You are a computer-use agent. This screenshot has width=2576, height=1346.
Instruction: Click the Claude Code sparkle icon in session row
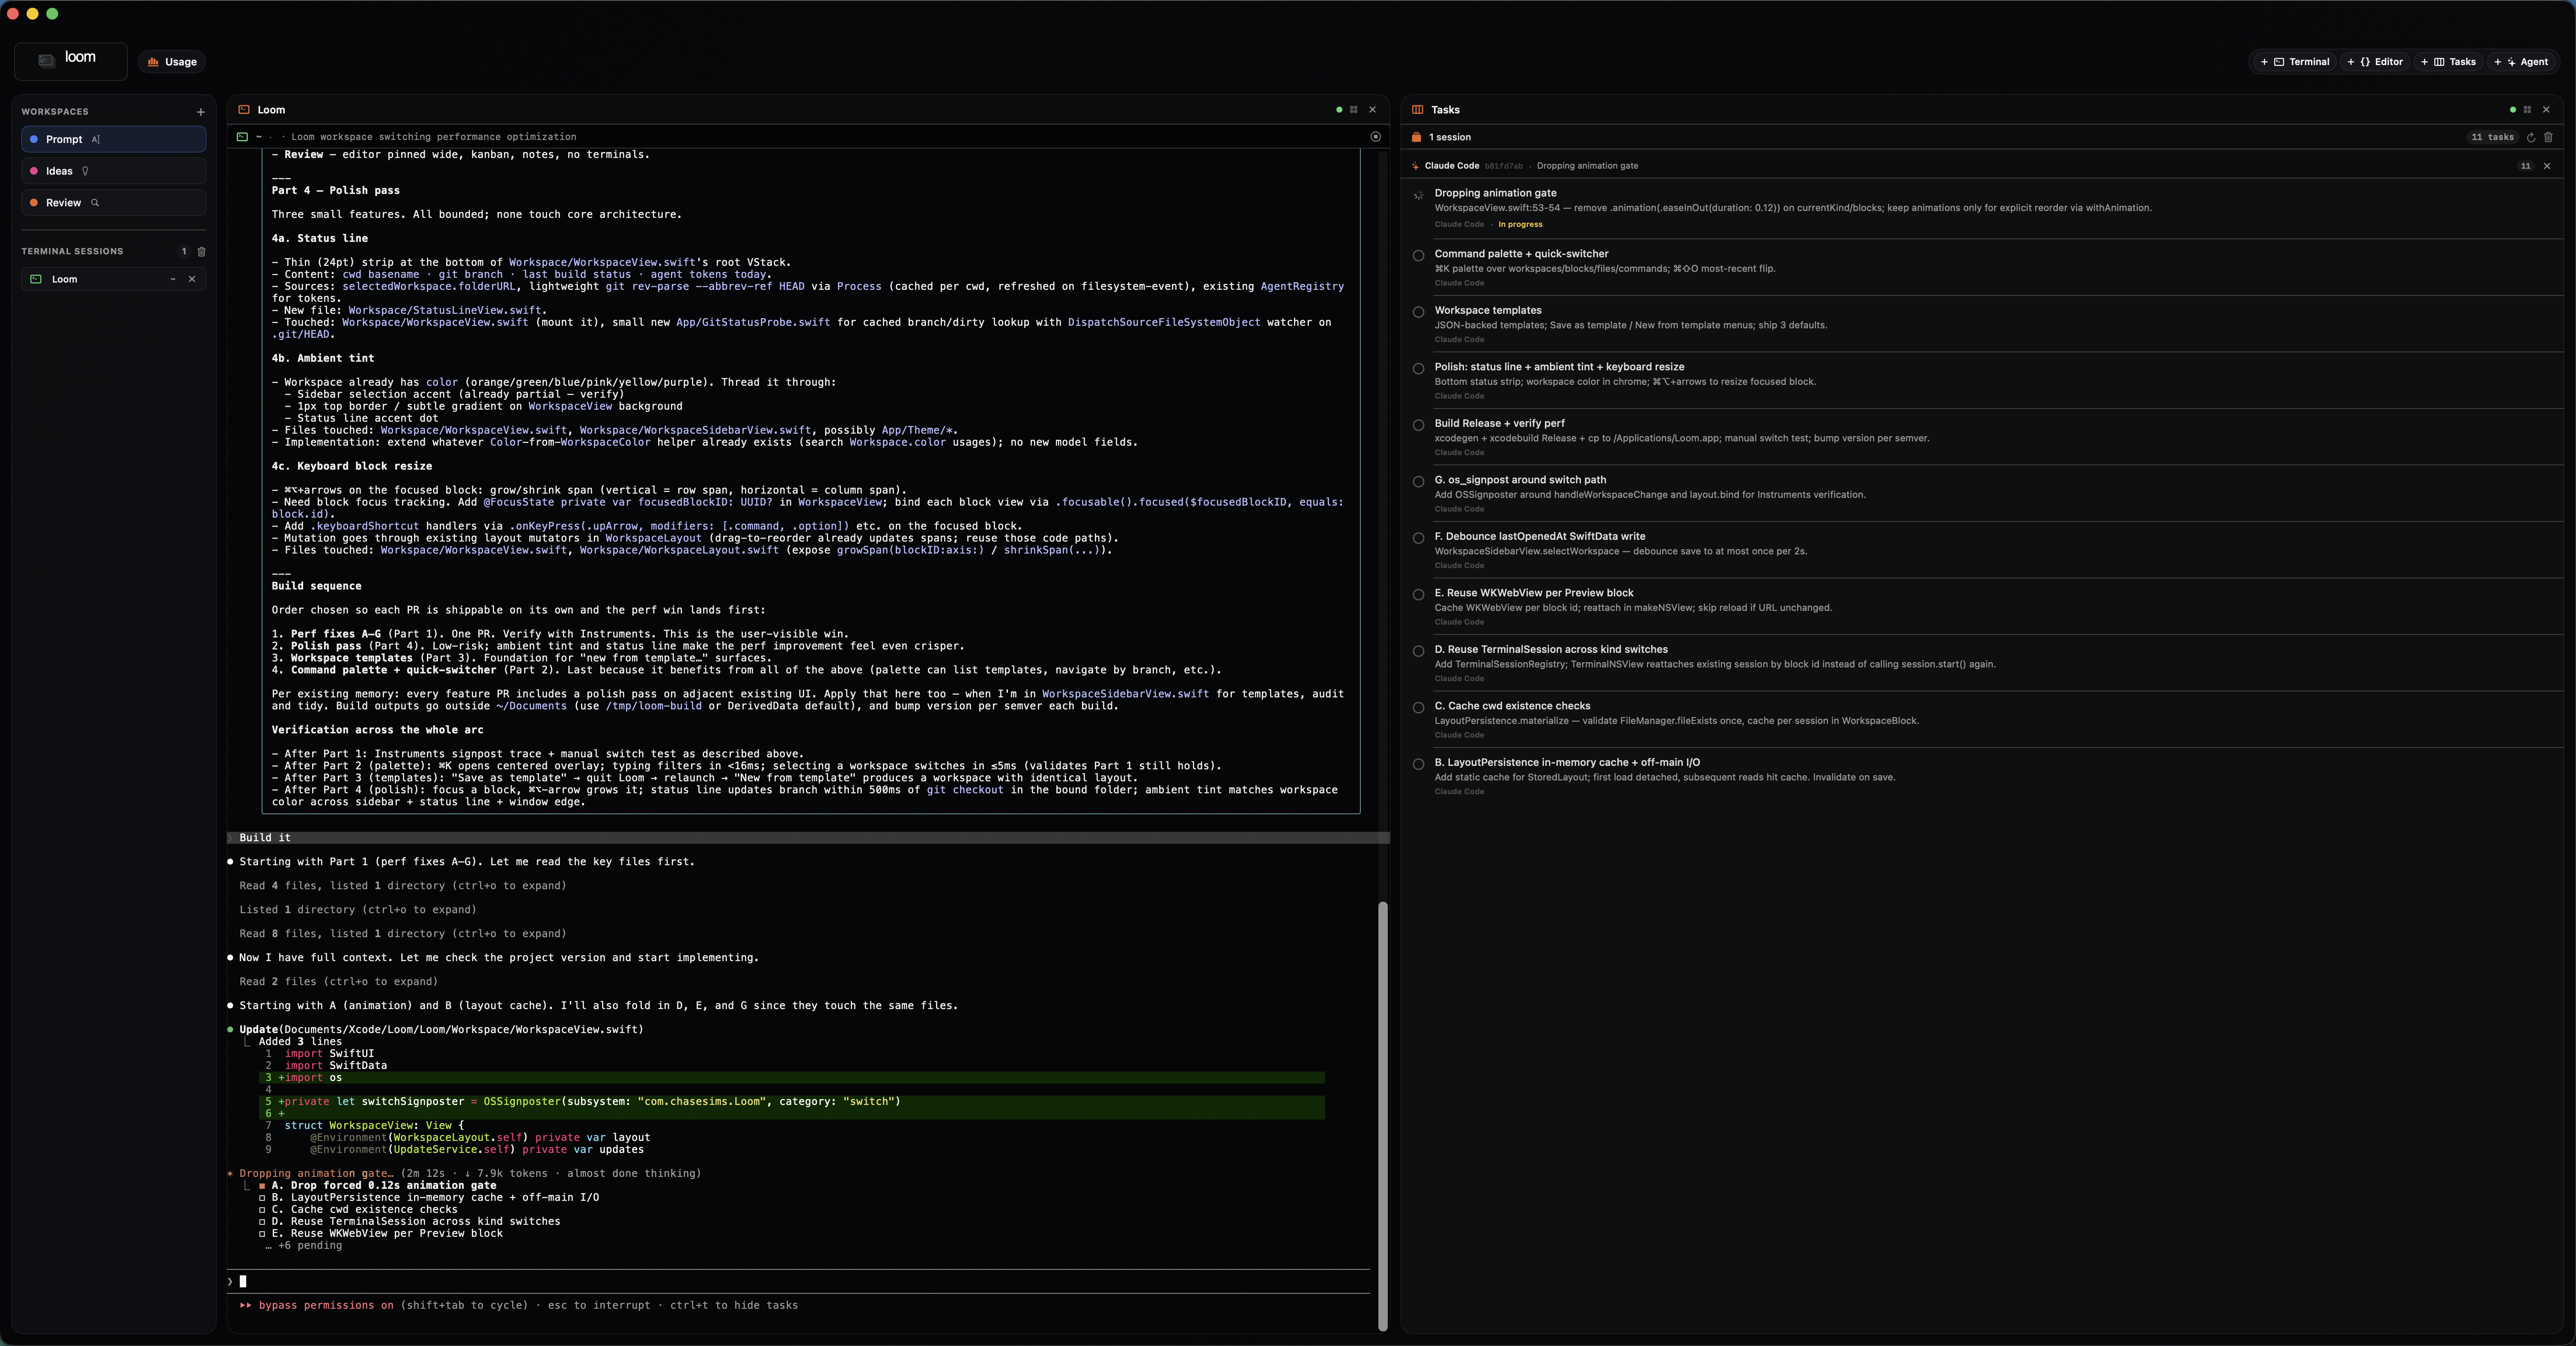1416,166
